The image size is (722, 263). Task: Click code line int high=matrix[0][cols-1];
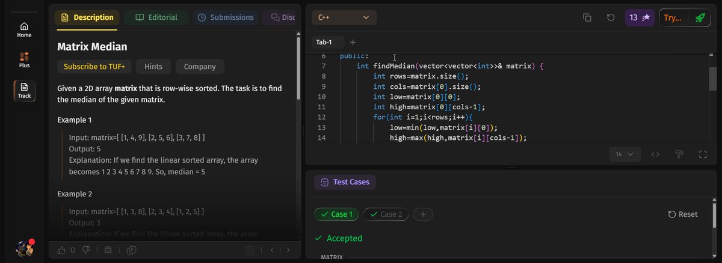429,107
